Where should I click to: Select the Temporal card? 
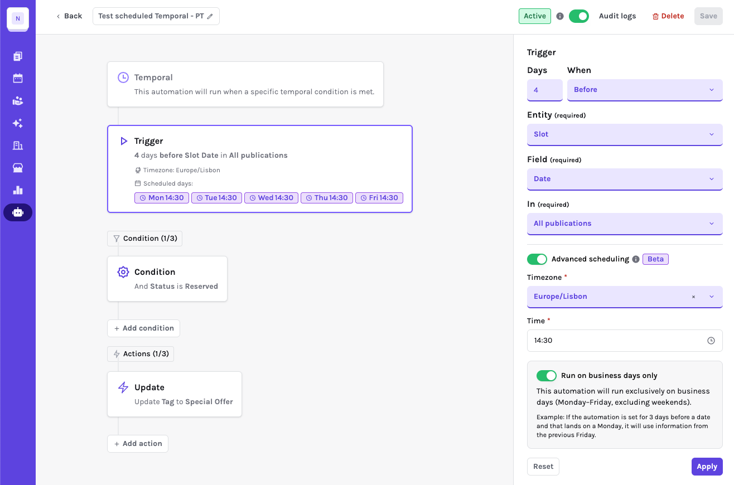point(245,84)
